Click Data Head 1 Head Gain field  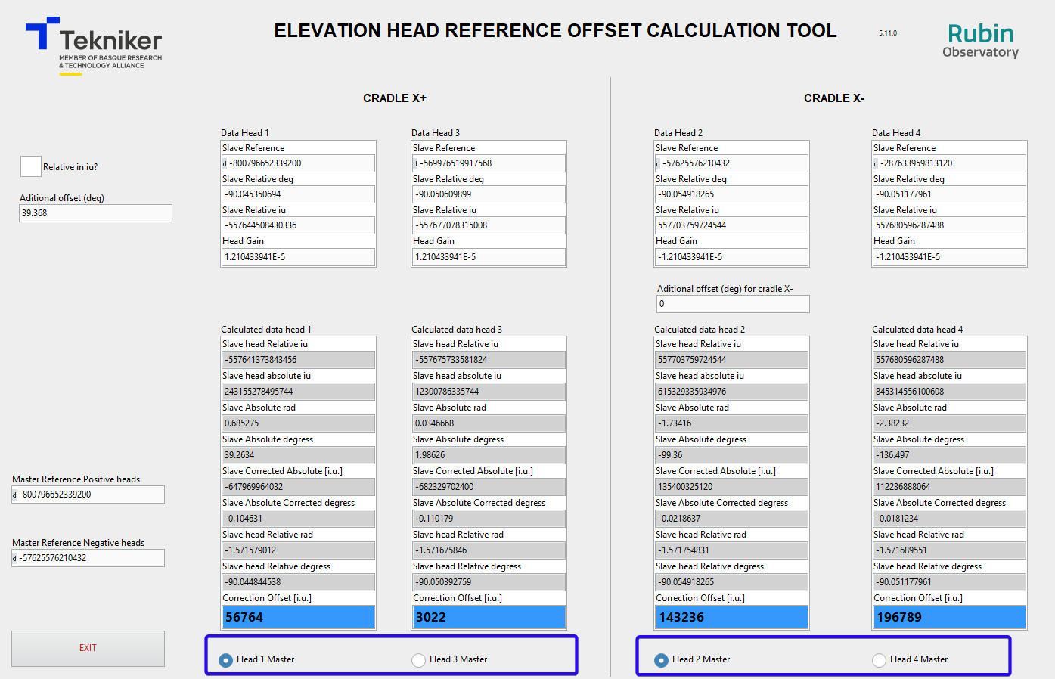pyautogui.click(x=298, y=257)
